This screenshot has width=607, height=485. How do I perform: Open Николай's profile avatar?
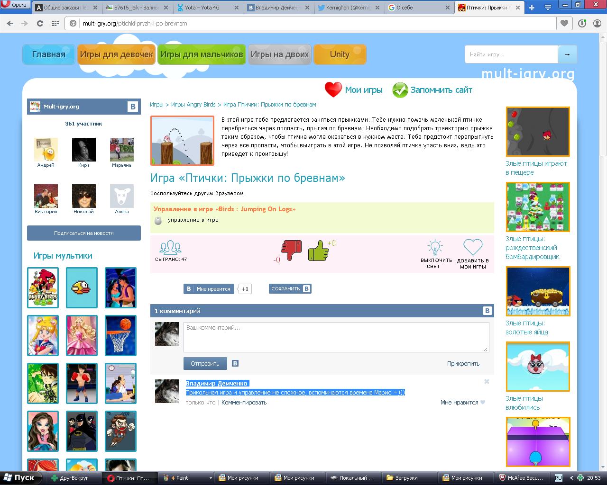coord(84,196)
